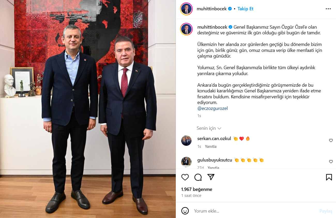The image size is (336, 218).
Task: Open the muhittinbocek header profile picture
Action: tap(186, 9)
